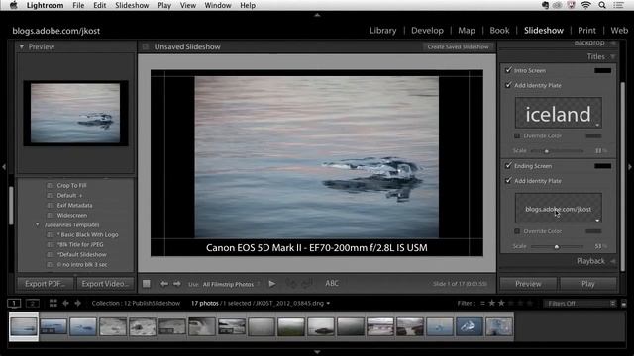Collapse the Preview panel triangle
Screen dimensions: 634x356
(22, 46)
